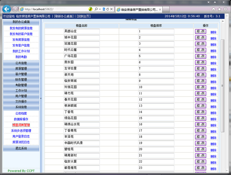Click the green add-on icon in address bar
The image size is (231, 175).
pyautogui.click(x=90, y=9)
